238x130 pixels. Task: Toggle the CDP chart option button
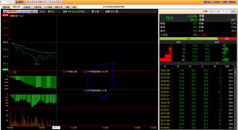pos(35,12)
